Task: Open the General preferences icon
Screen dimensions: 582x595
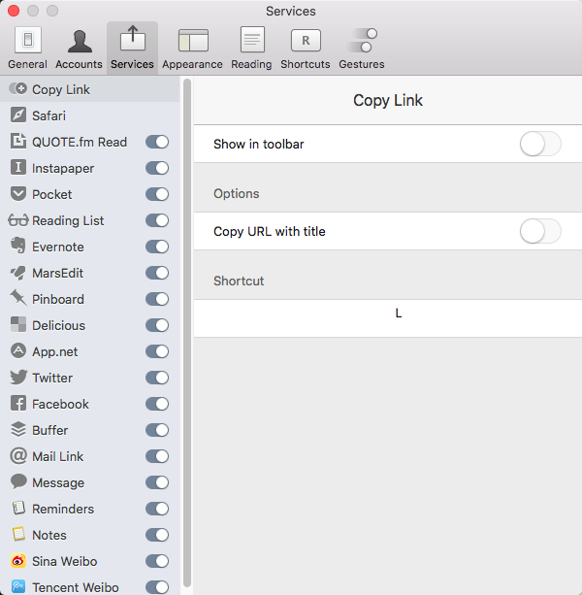Action: point(28,40)
